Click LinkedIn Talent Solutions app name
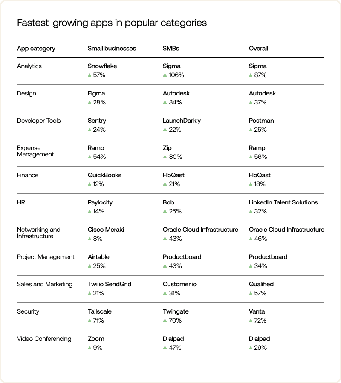 [x=283, y=202]
